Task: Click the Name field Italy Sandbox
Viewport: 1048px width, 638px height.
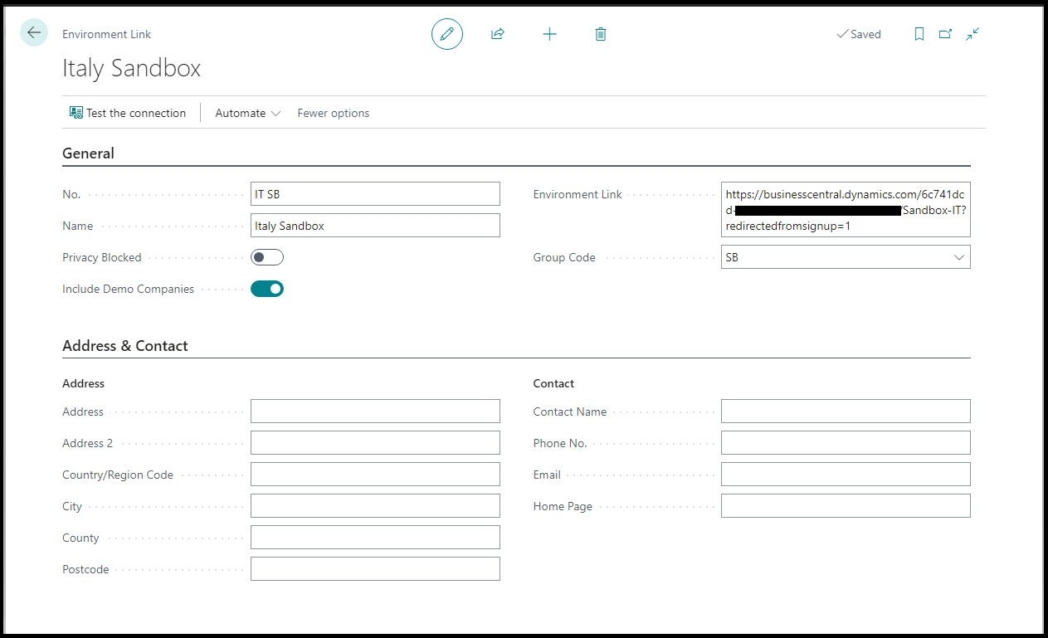Action: [375, 226]
